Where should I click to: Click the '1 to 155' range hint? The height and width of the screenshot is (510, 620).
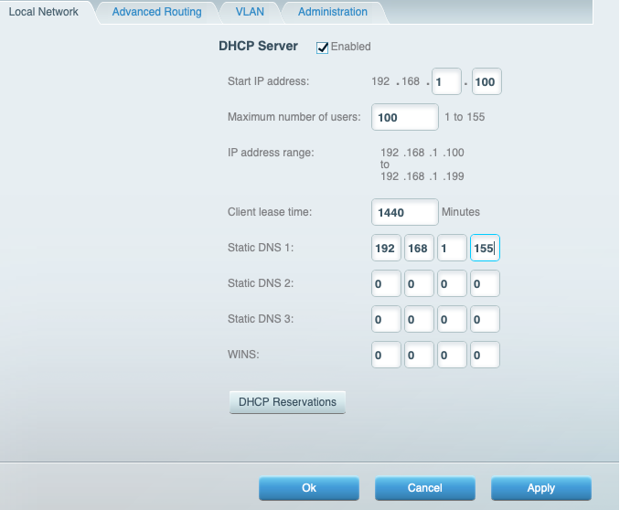coord(465,117)
